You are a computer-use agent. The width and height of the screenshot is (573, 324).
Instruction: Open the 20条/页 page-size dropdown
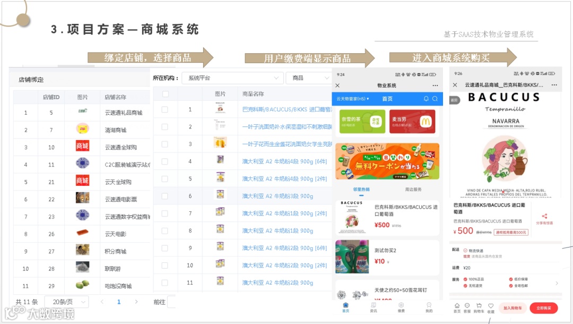(x=66, y=302)
